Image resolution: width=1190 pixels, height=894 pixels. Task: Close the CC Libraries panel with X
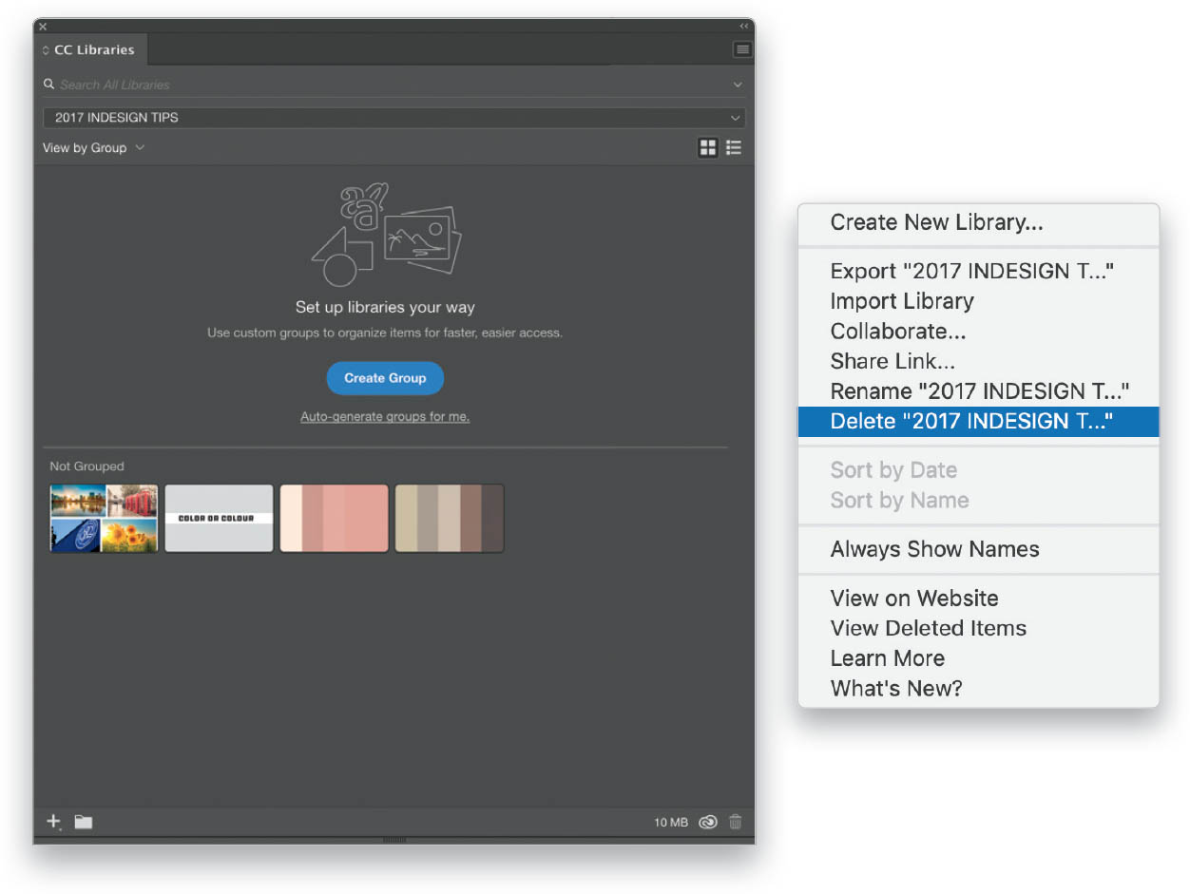[x=43, y=27]
